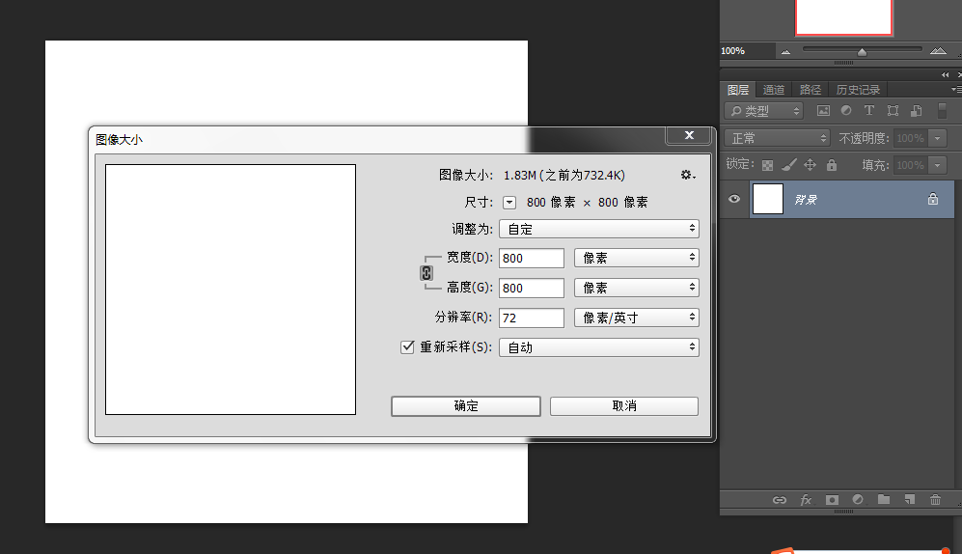Enable the smart object layer filter icon
This screenshot has height=554, width=962.
click(x=916, y=111)
